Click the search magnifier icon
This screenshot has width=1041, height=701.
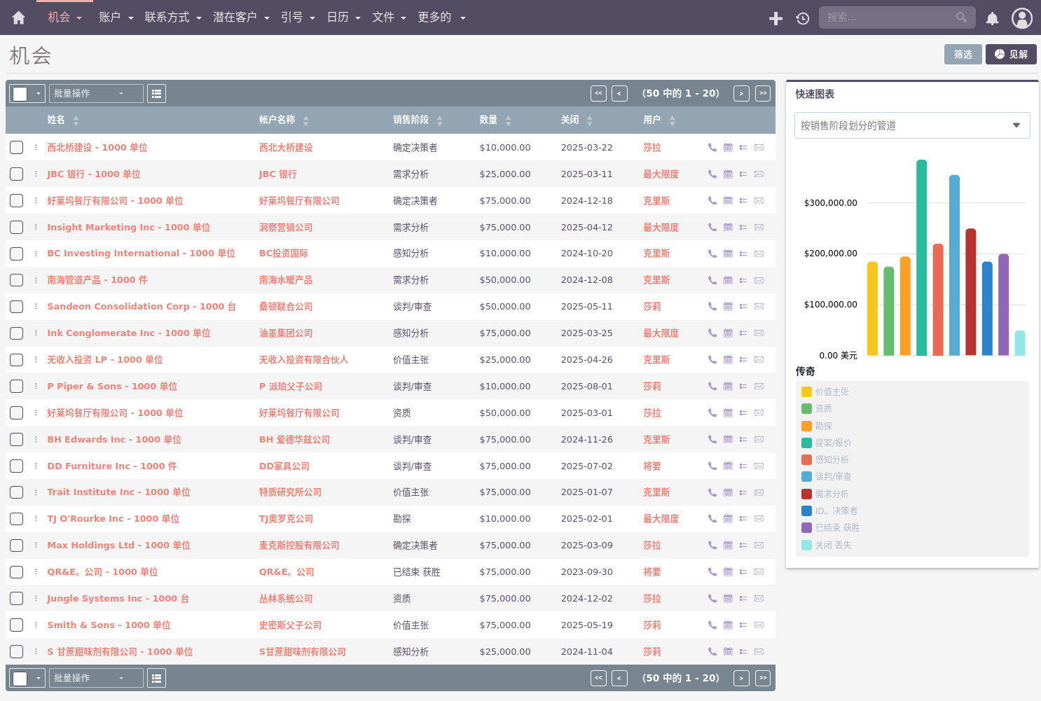pos(961,18)
